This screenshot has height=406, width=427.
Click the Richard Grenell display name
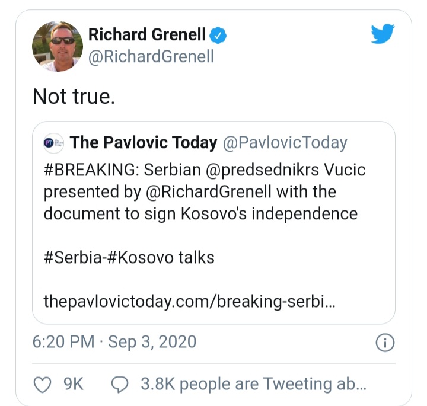(x=148, y=35)
